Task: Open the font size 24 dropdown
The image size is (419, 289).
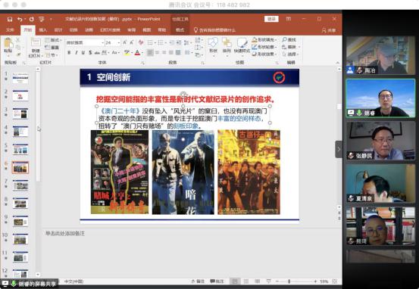Action: [119, 42]
